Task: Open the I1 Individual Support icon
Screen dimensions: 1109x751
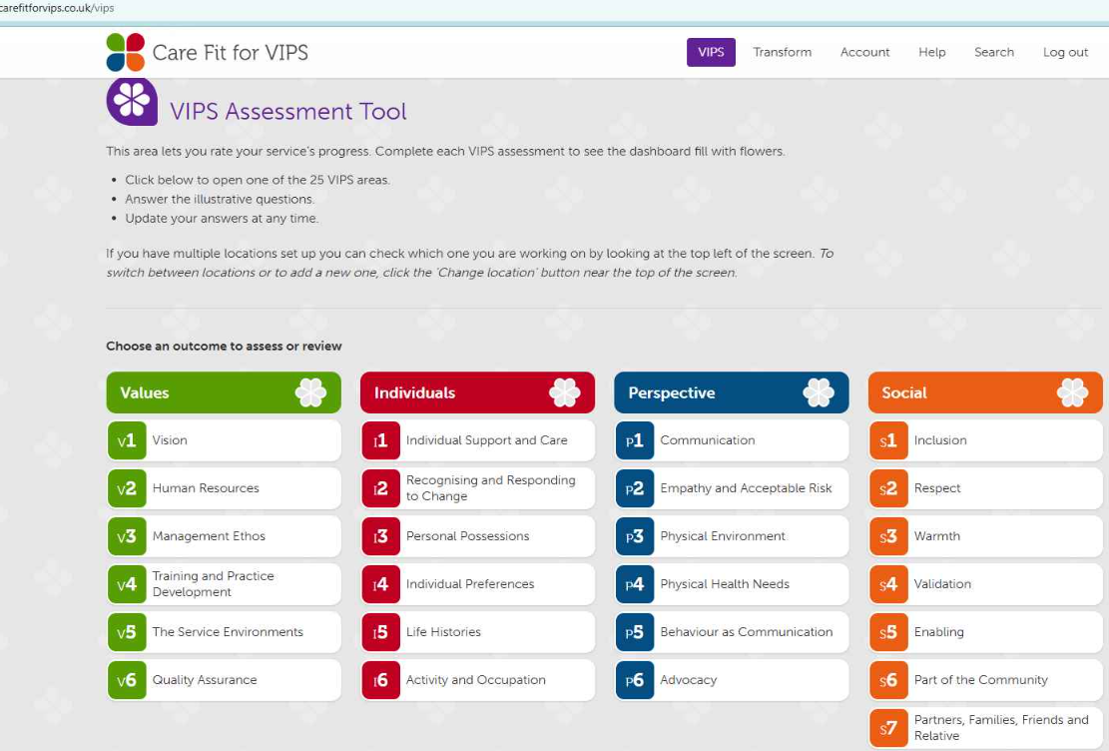Action: tap(381, 440)
